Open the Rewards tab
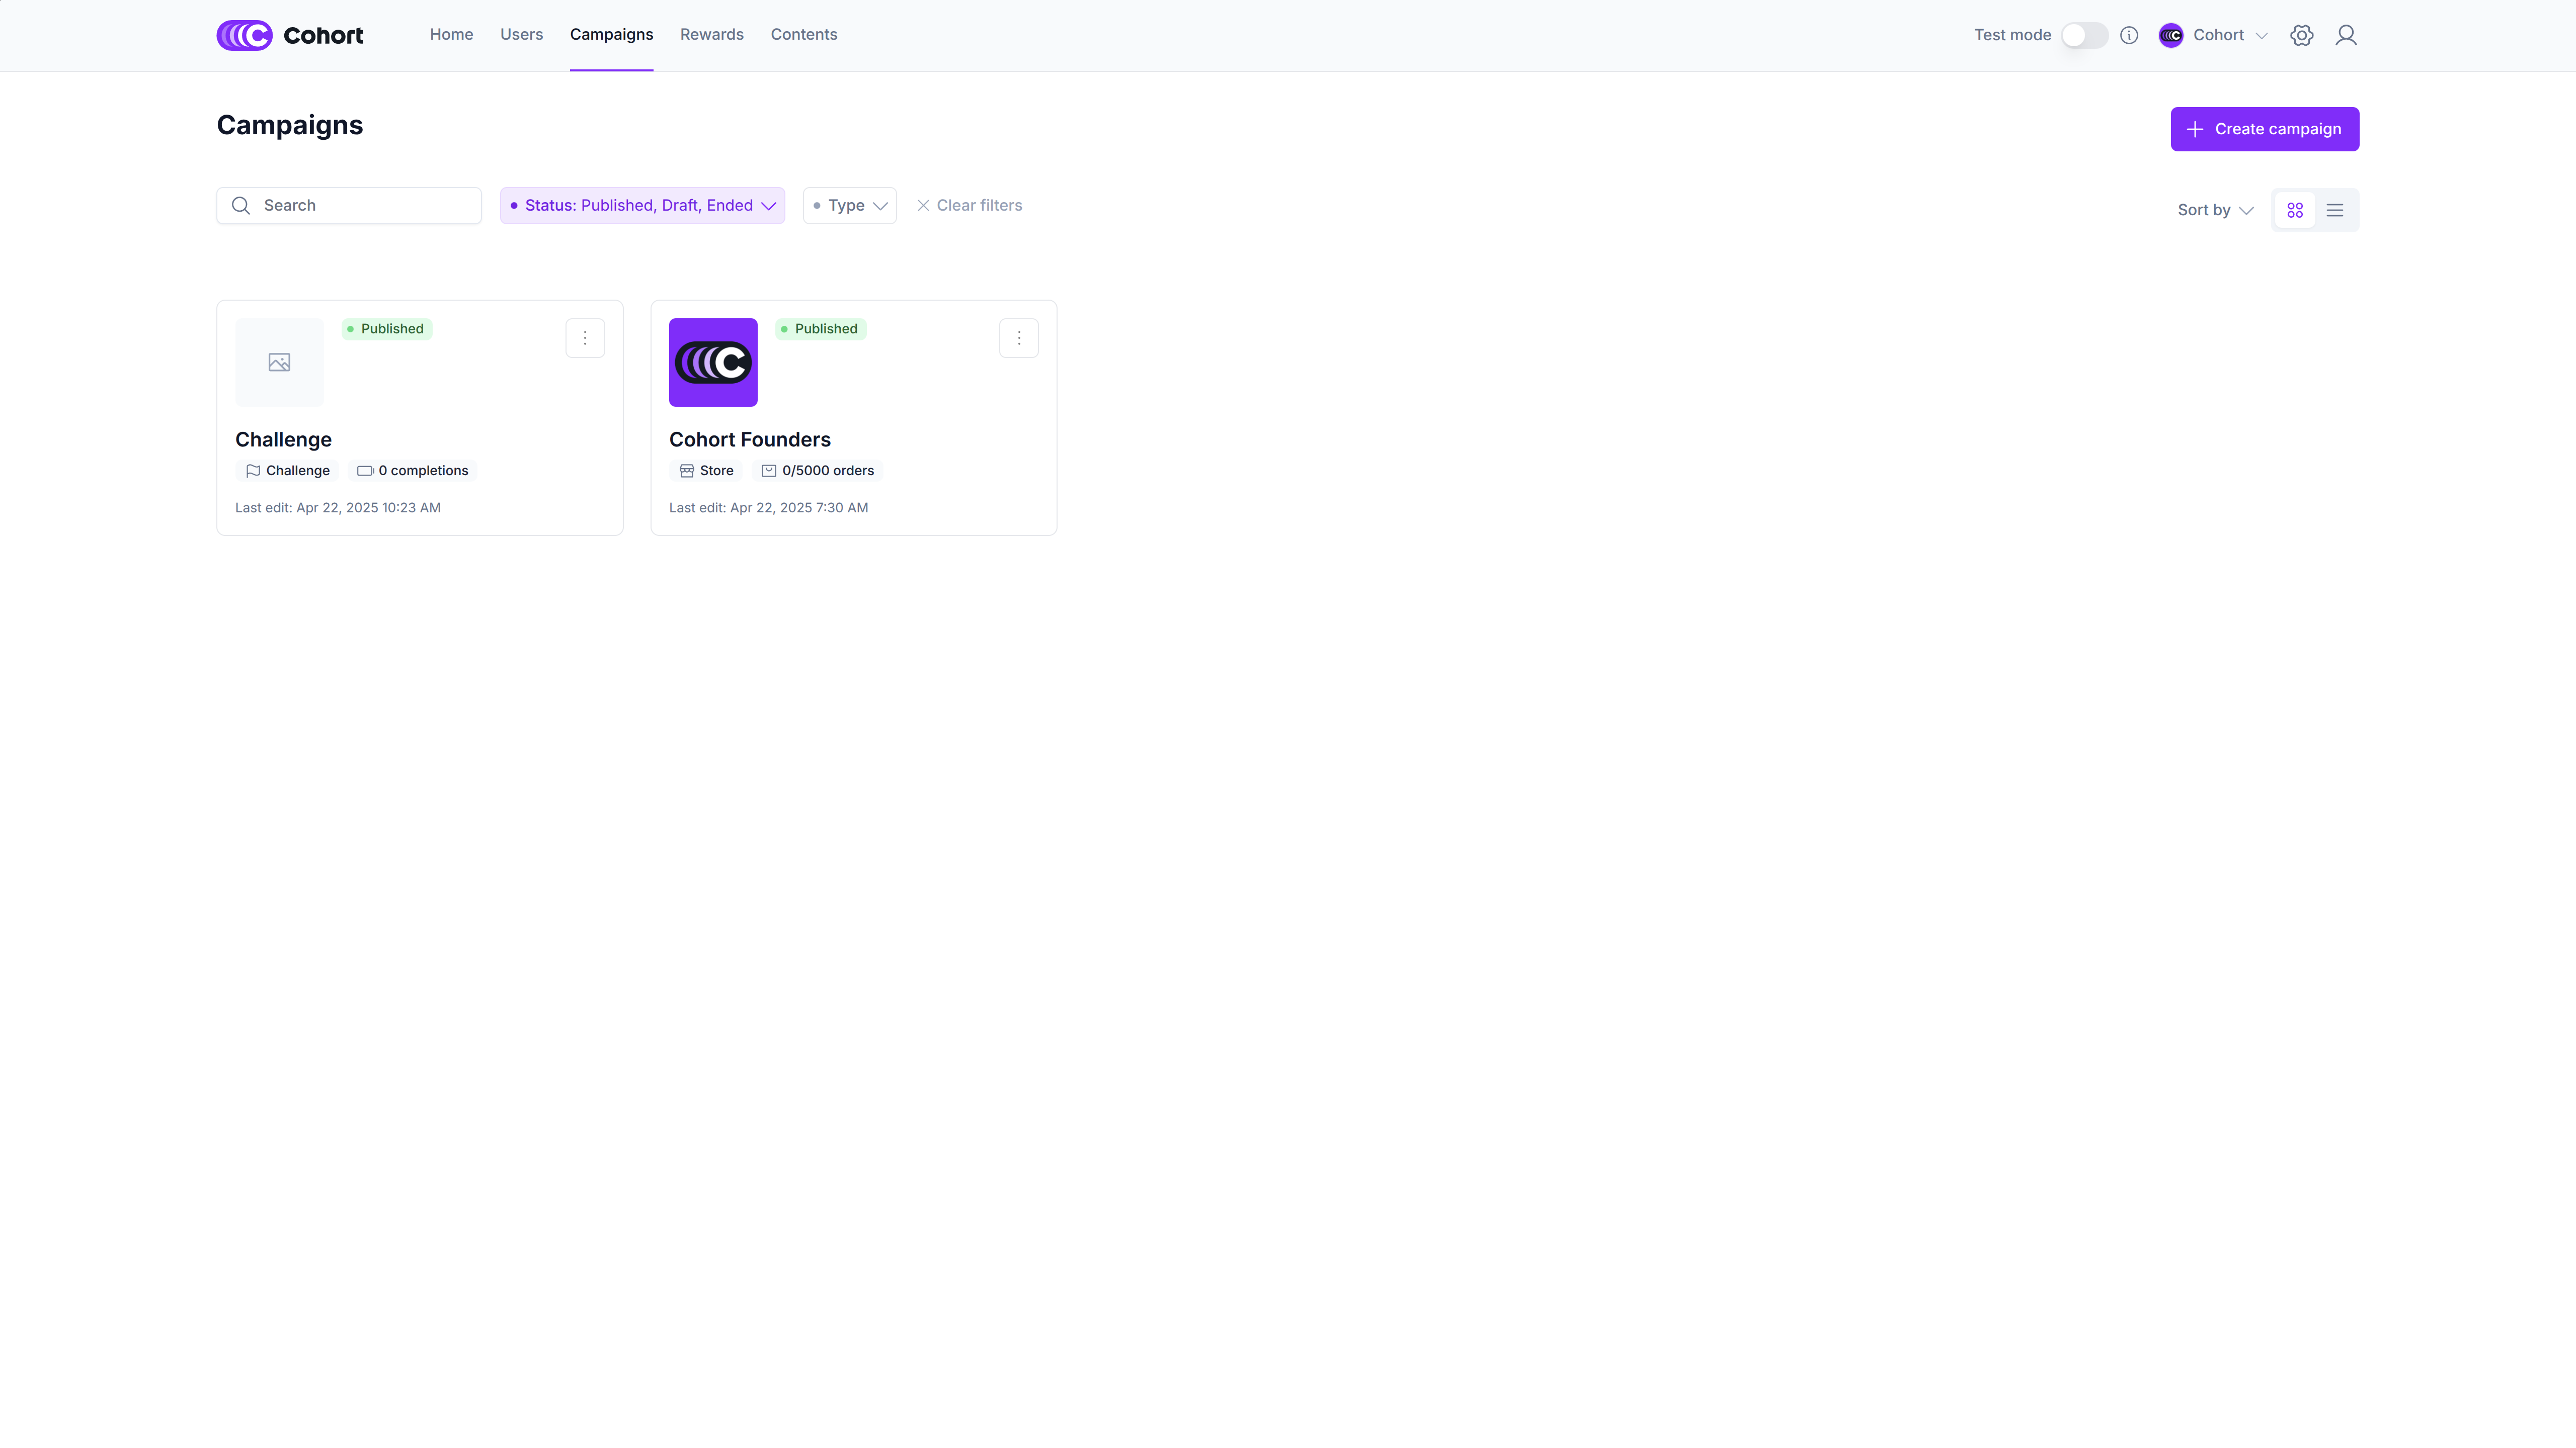Viewport: 2576px width, 1448px height. point(711,34)
